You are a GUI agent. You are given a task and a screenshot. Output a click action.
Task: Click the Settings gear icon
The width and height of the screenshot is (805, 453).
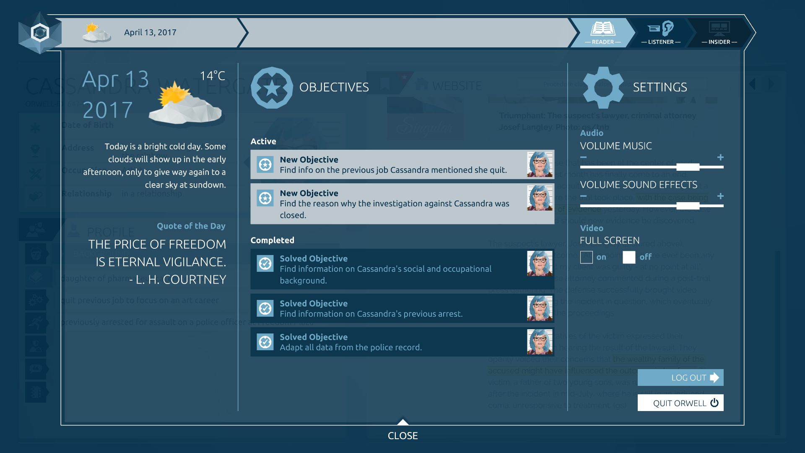click(603, 88)
